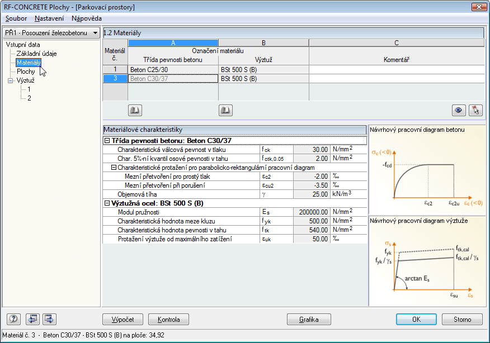Click Modul pružnosti value 200000.00
This screenshot has height=343, width=490.
[312, 212]
